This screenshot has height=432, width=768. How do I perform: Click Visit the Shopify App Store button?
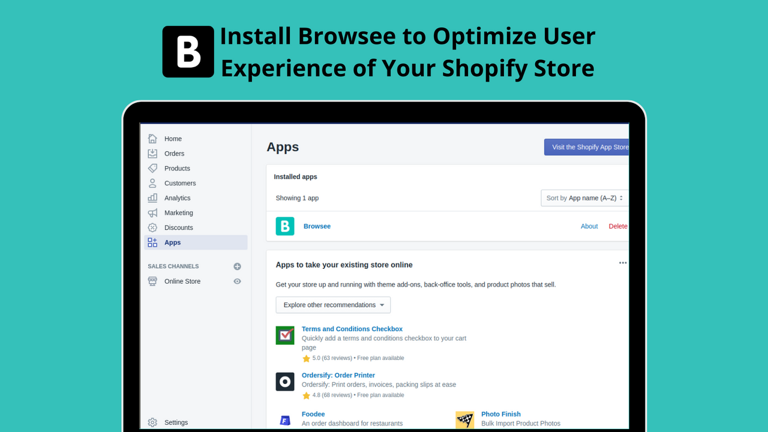(587, 147)
